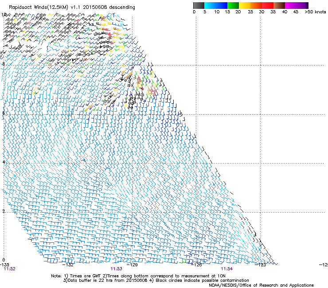
Task: Click the '-123' longitude axis label
Action: coord(261,265)
